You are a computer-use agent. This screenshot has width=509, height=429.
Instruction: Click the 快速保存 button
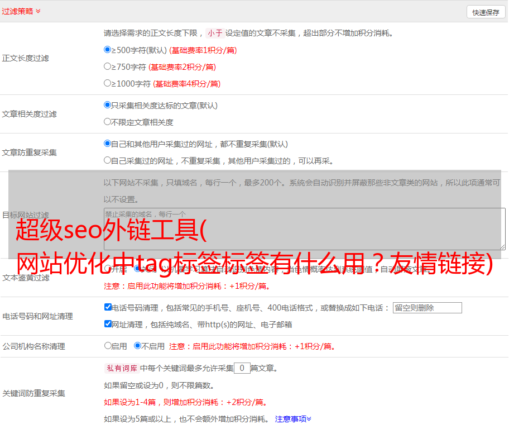click(486, 12)
